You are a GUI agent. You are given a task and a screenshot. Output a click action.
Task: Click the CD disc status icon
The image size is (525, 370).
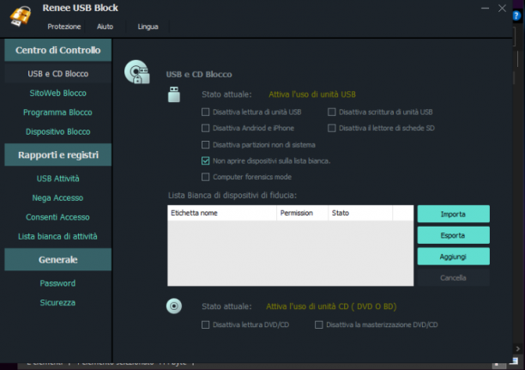click(x=174, y=306)
